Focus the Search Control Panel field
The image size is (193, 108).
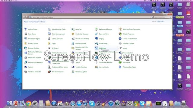[163, 17]
